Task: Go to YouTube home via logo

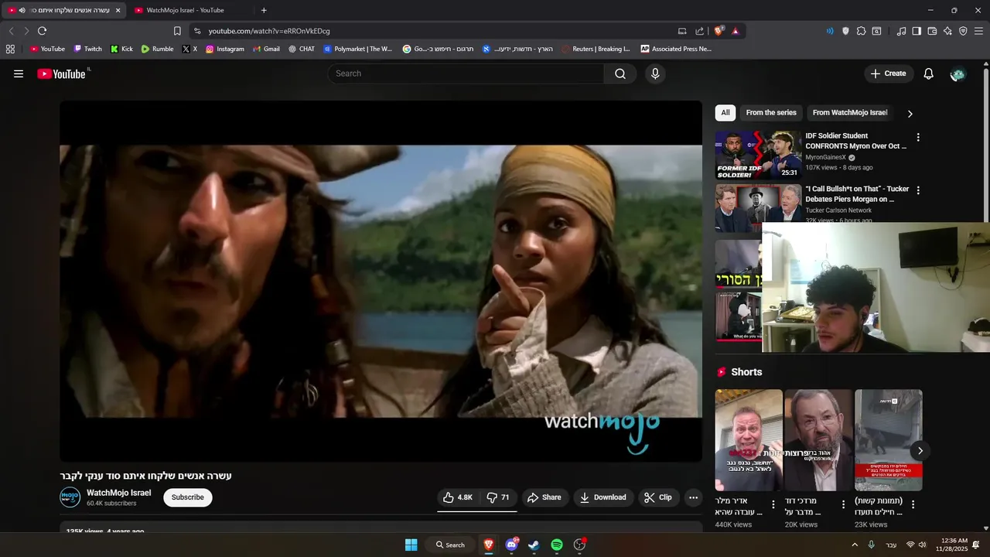Action: (62, 73)
